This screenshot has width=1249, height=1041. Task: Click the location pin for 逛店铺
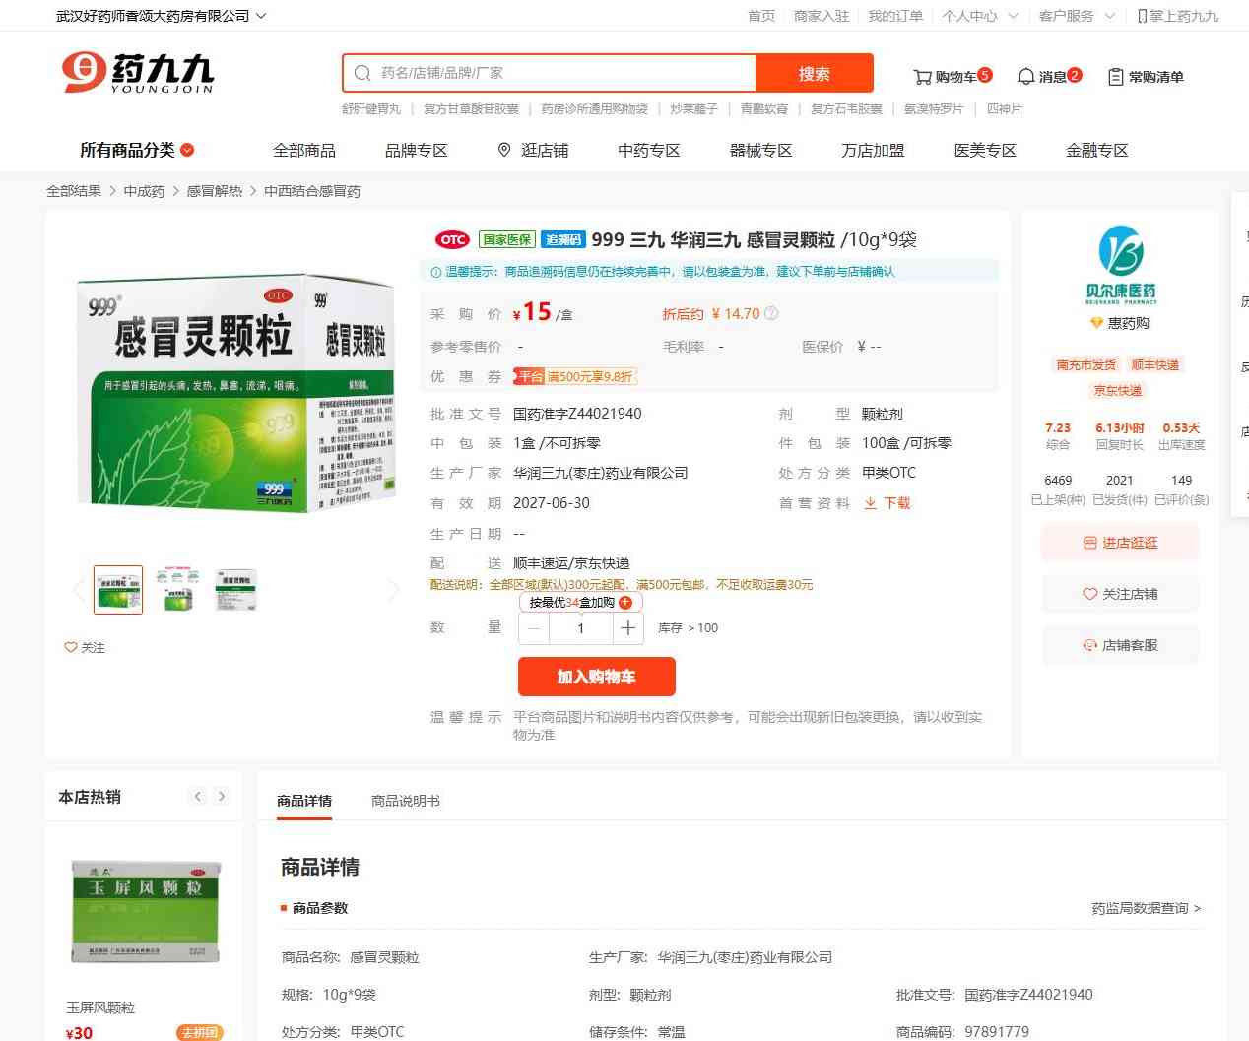coord(504,150)
